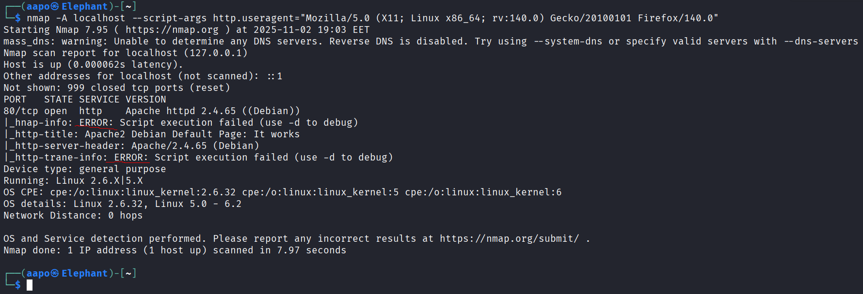Open the https://nmap.org link in the starting line
This screenshot has height=294, width=863.
(x=172, y=30)
